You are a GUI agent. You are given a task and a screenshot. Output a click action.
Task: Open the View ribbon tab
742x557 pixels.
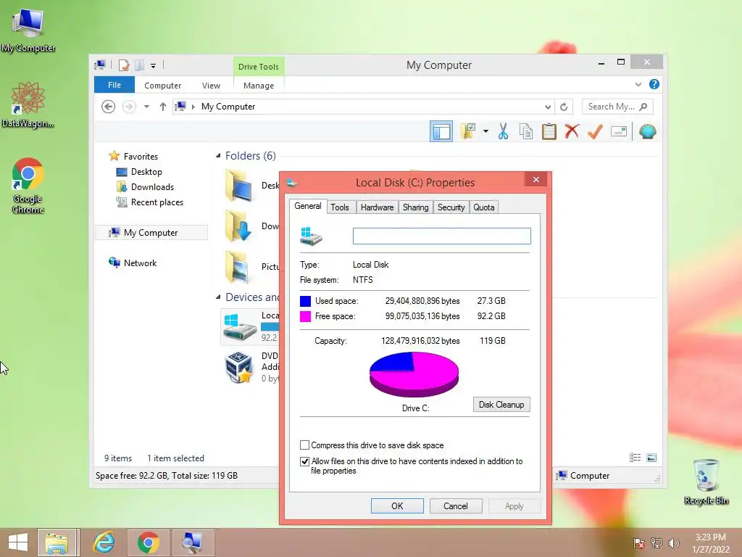coord(211,86)
